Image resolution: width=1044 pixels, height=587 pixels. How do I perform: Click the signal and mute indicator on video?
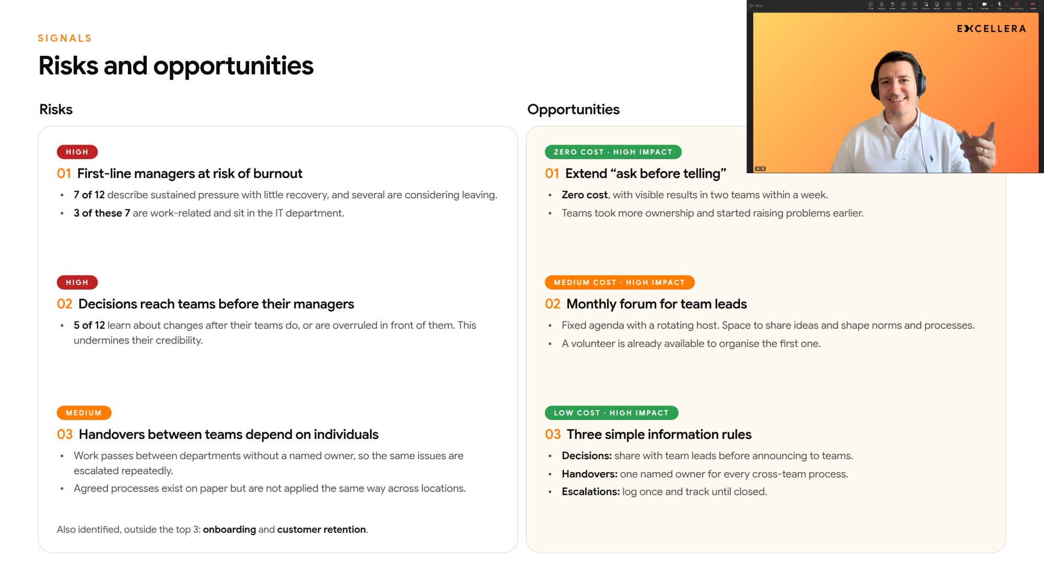(760, 169)
